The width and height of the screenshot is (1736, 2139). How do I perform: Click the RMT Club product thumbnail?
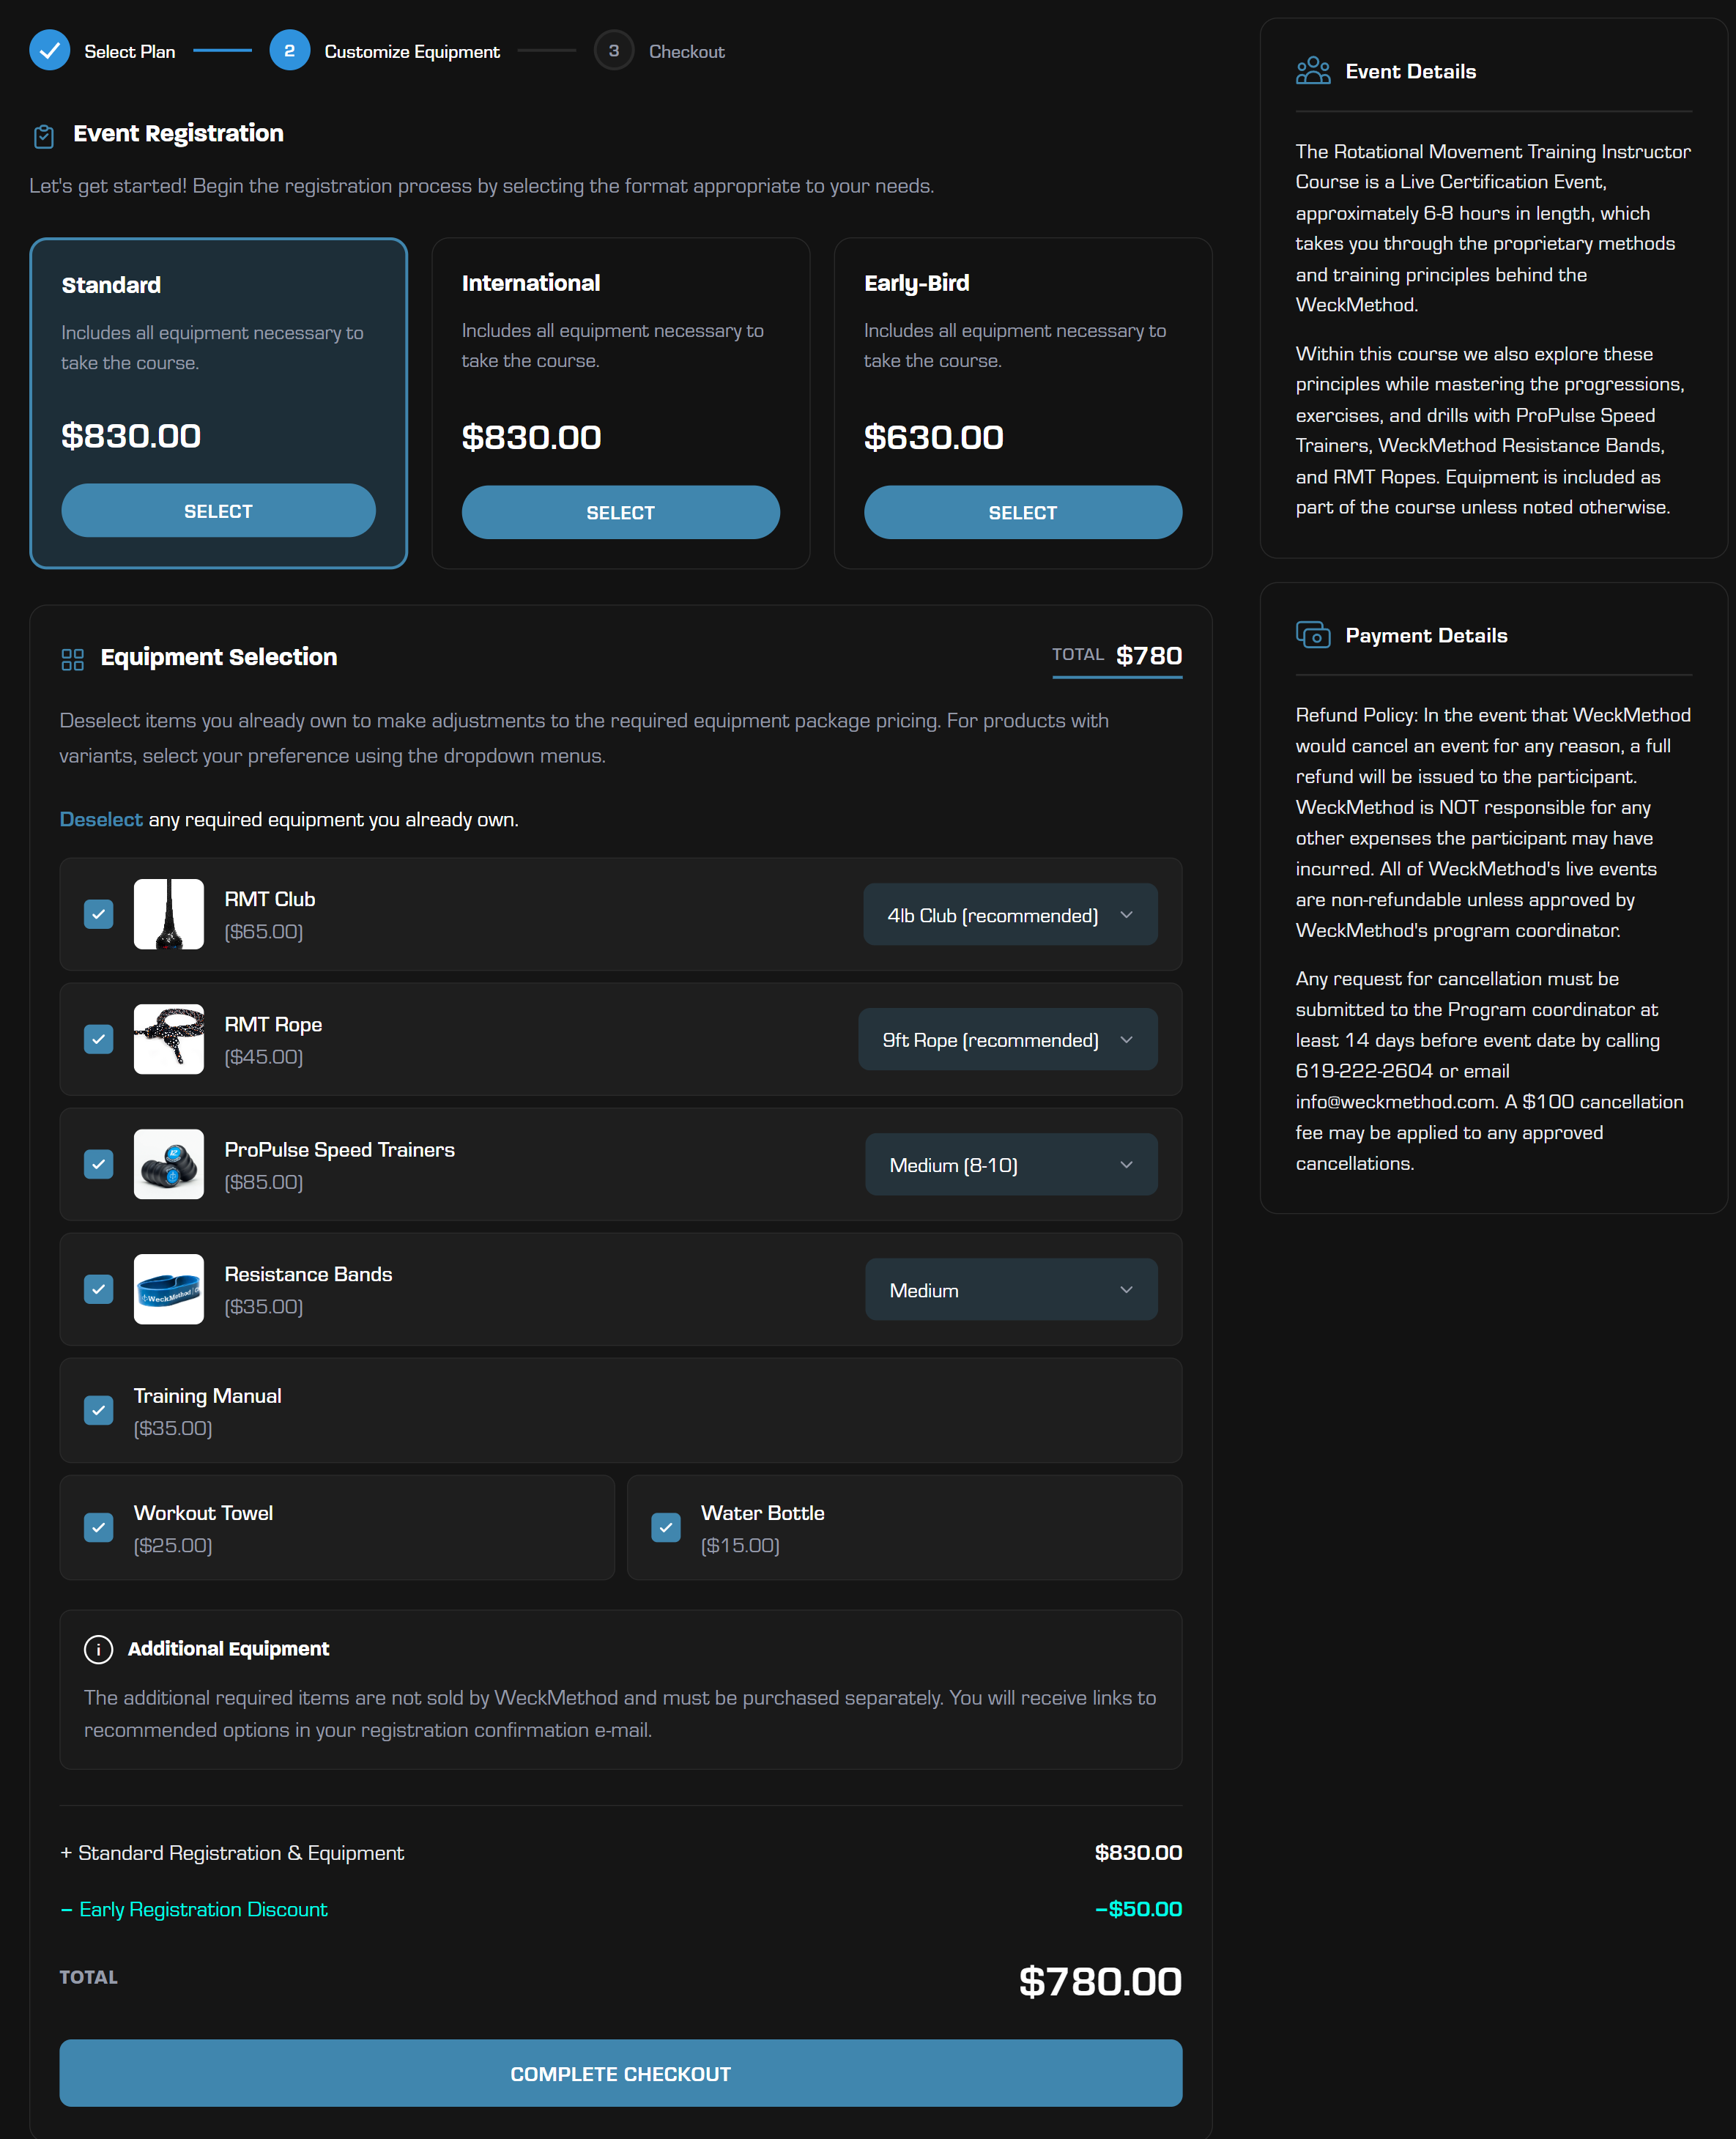(x=168, y=914)
